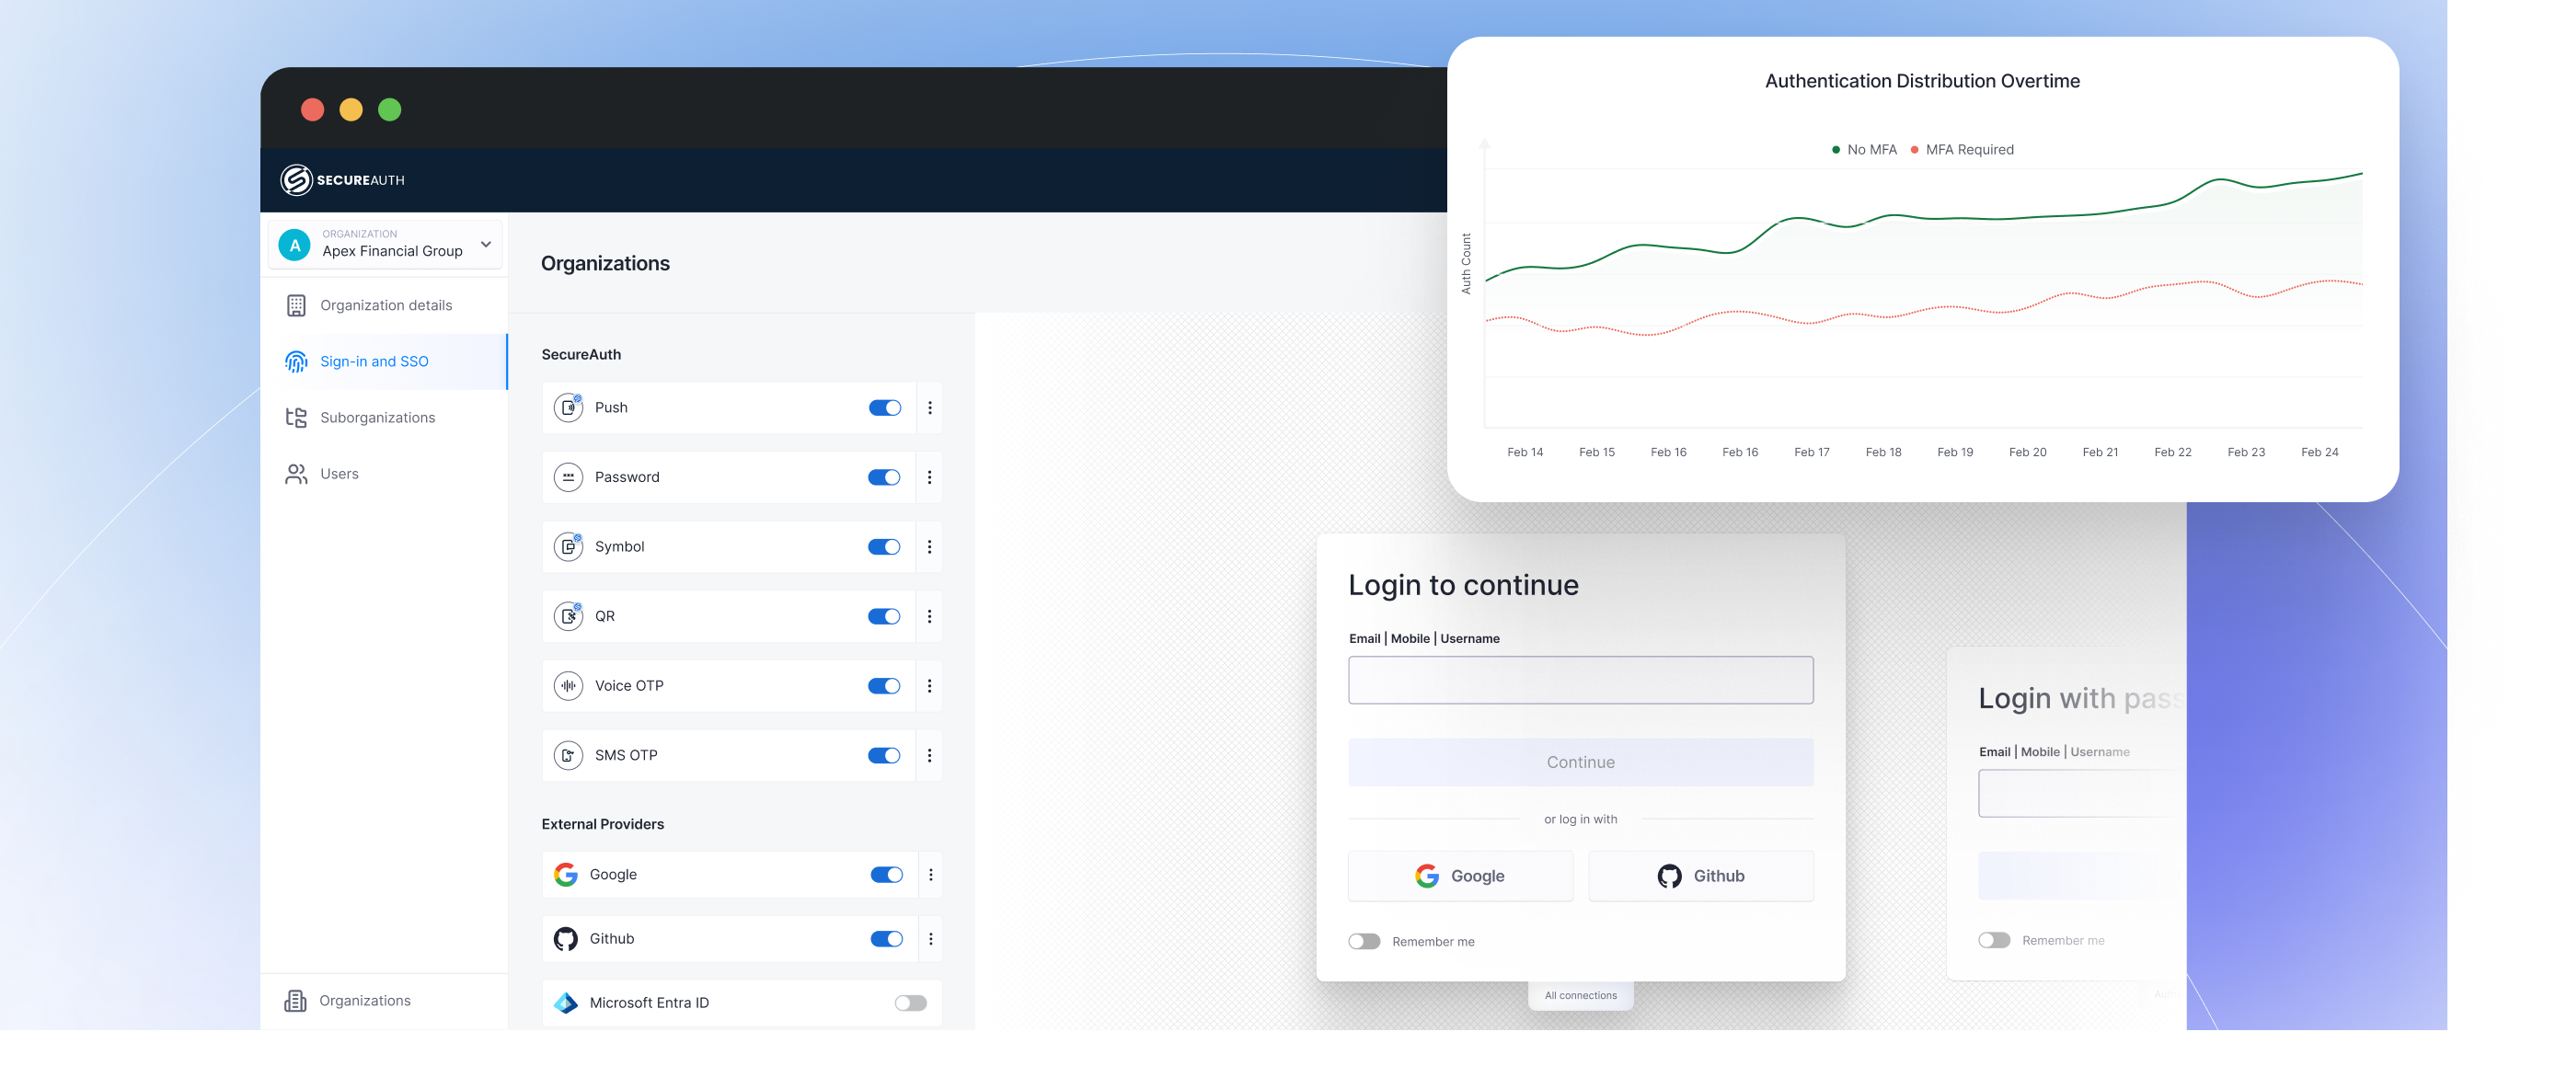Click the Github icon in the login card

point(1673,876)
